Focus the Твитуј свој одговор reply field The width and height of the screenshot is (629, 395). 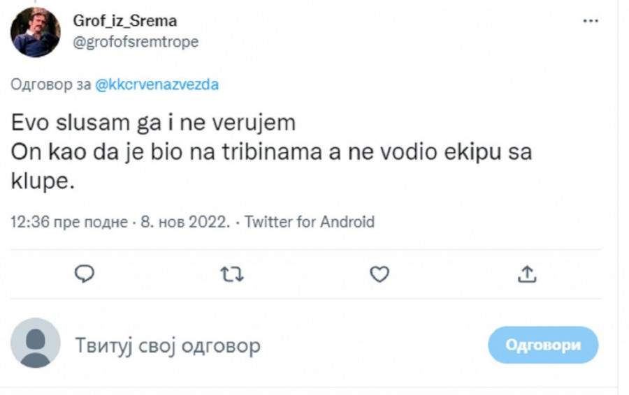point(168,345)
